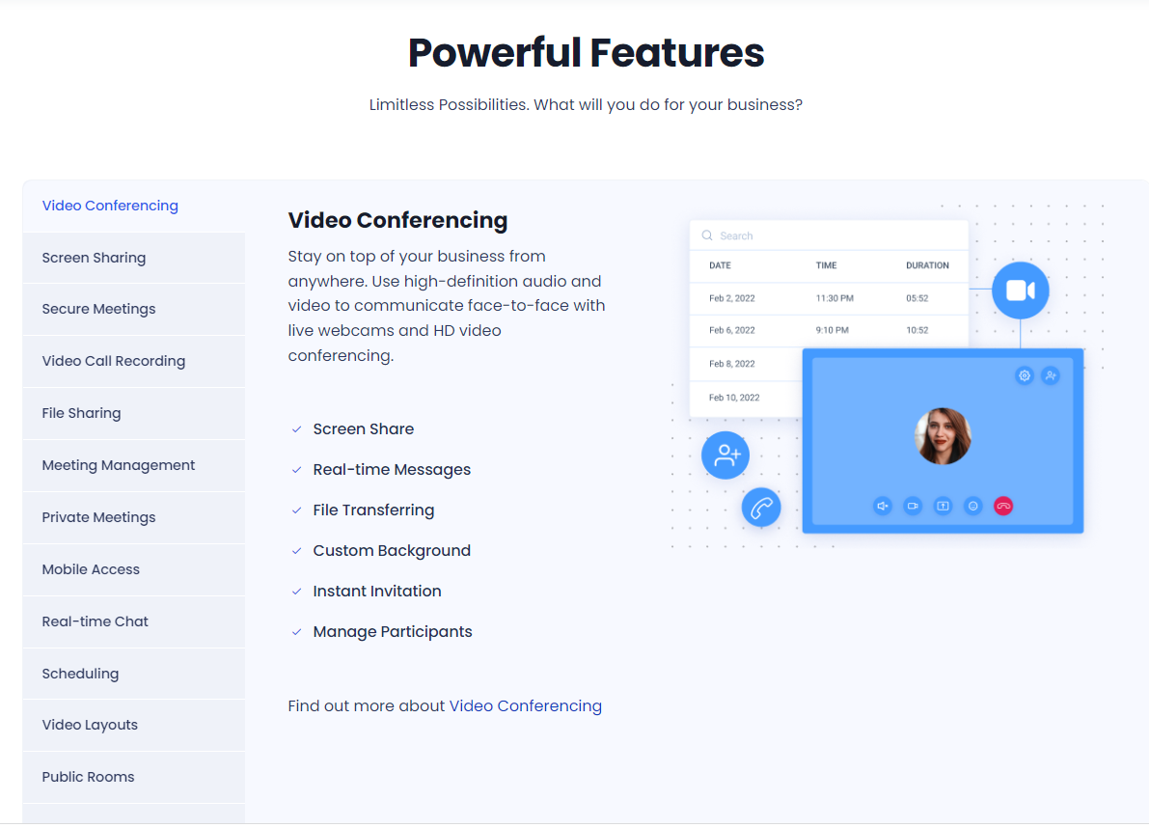Click the Manage Participants feature text
Image resolution: width=1149 pixels, height=828 pixels.
pyautogui.click(x=393, y=632)
